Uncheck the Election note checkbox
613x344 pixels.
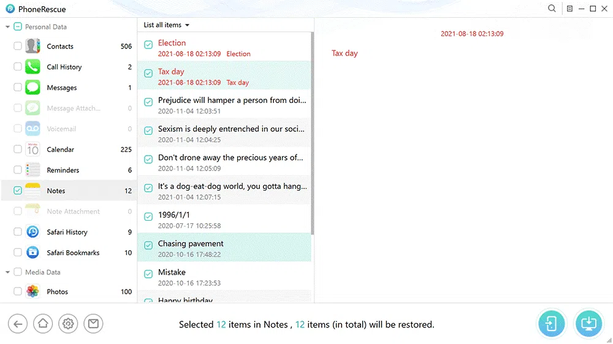[148, 45]
